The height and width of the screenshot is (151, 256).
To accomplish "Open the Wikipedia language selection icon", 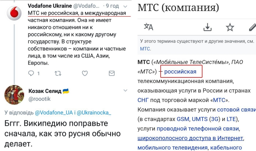I will (x=148, y=27).
